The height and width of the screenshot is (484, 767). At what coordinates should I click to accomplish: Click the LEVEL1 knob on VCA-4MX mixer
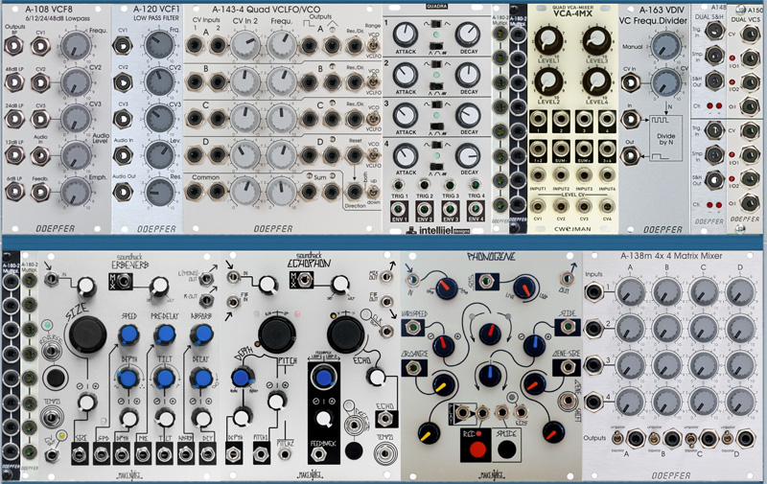point(550,40)
